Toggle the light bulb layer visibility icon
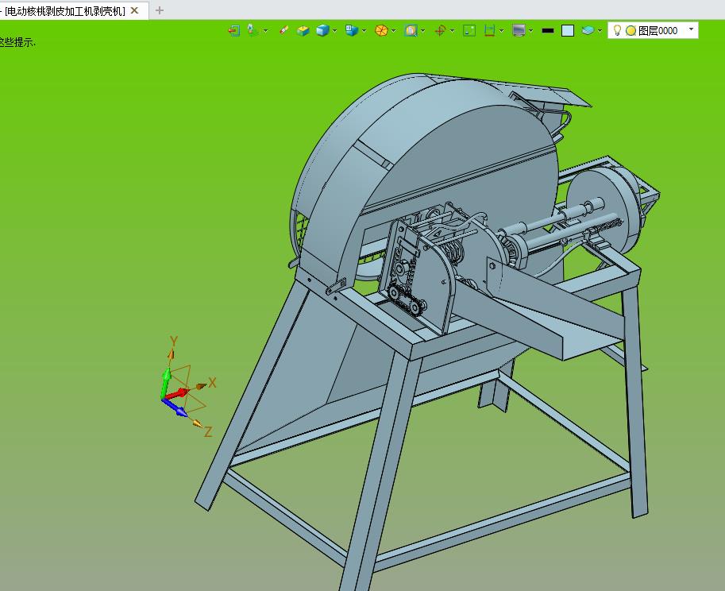 tap(617, 30)
